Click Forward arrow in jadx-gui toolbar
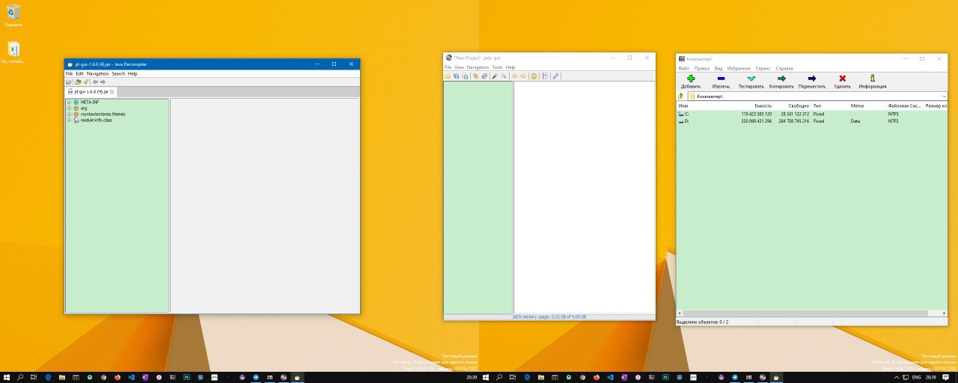The height and width of the screenshot is (383, 958). point(523,76)
